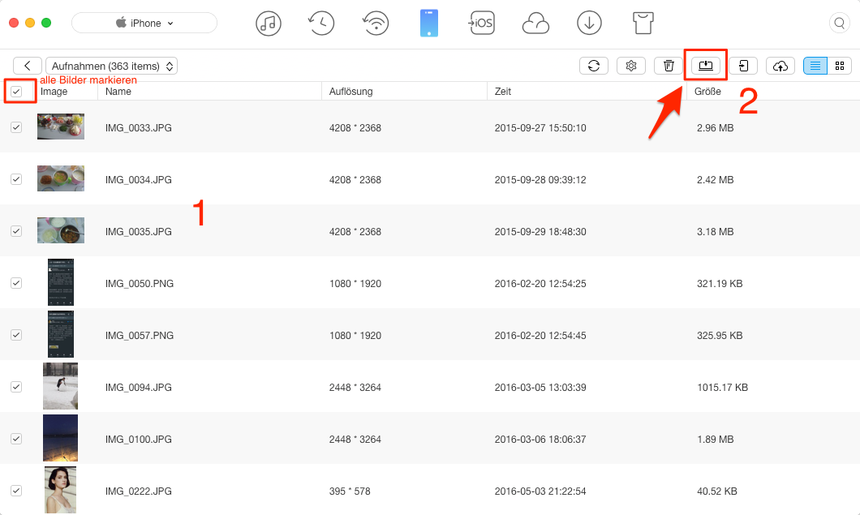
Task: Go back with the arrow button
Action: pos(28,66)
